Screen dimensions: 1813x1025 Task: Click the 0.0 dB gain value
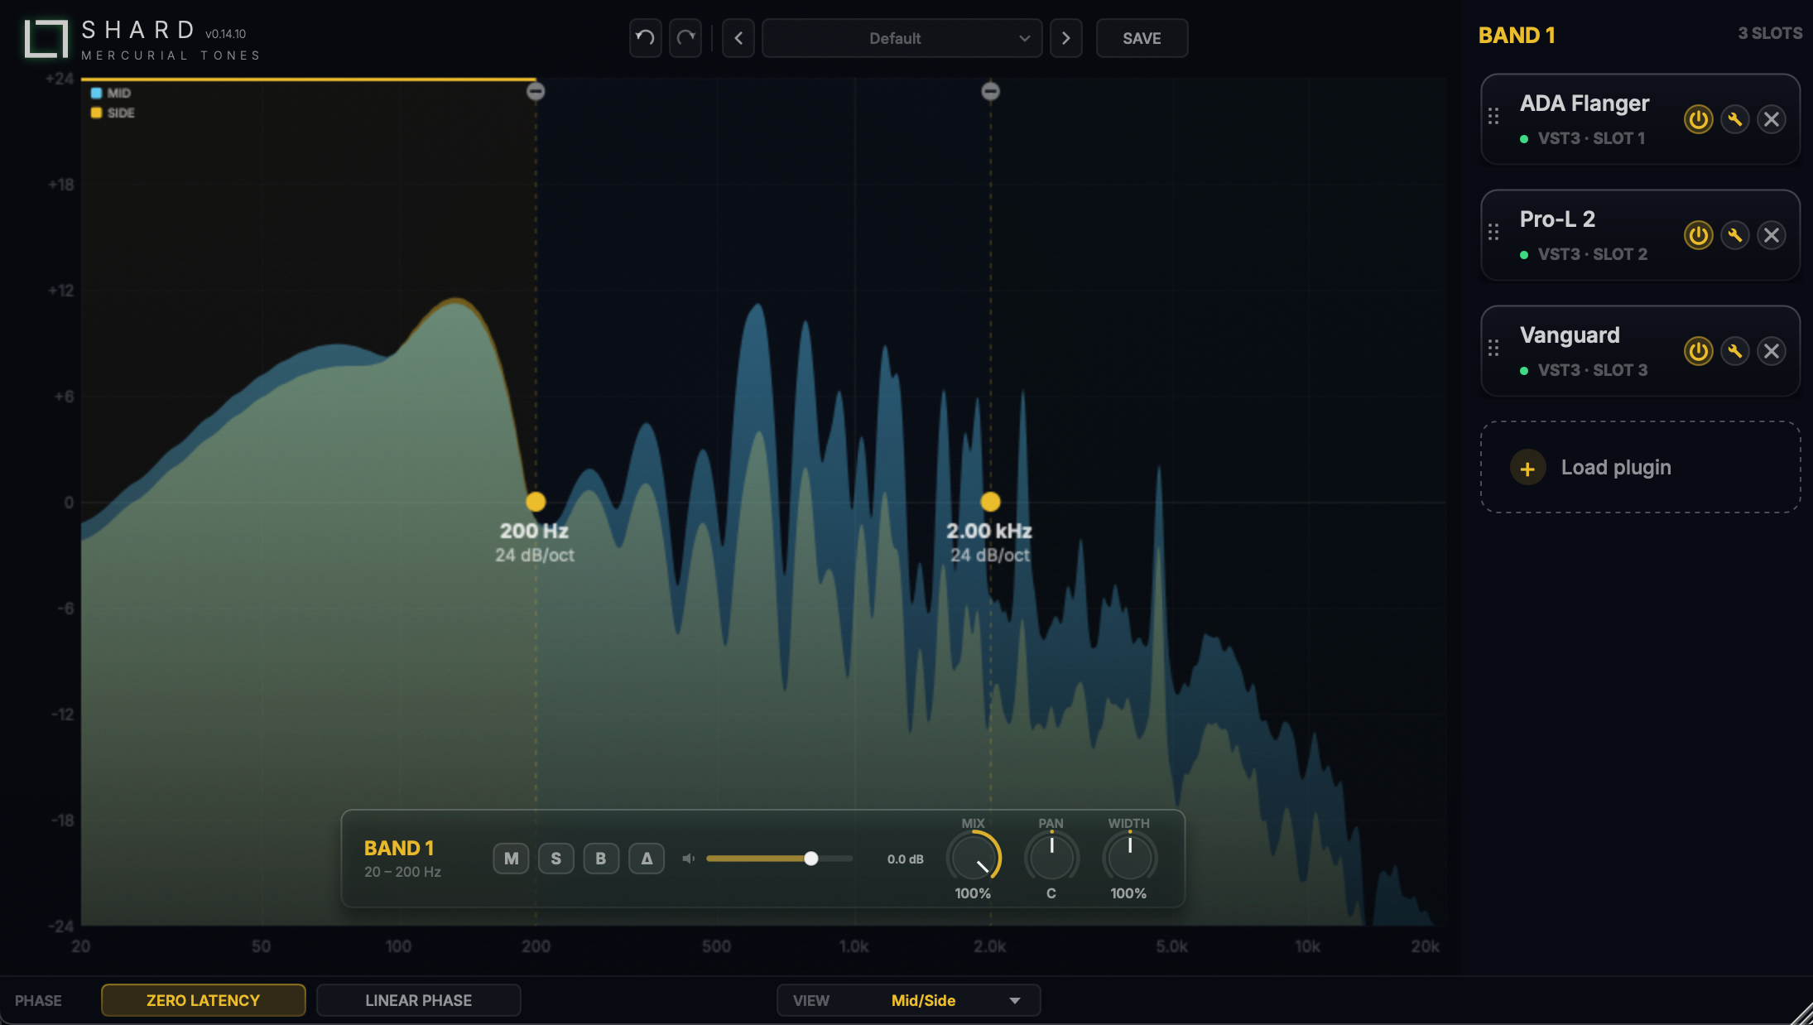coord(905,859)
